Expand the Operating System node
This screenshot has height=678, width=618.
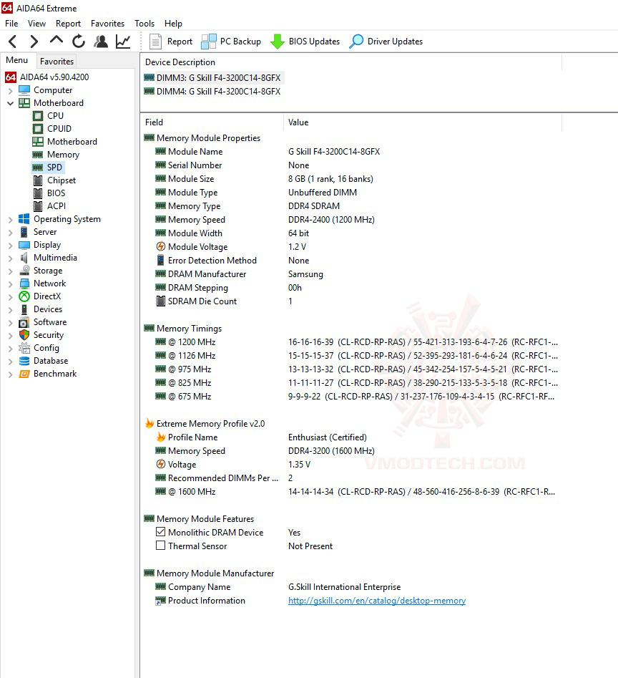(x=10, y=220)
